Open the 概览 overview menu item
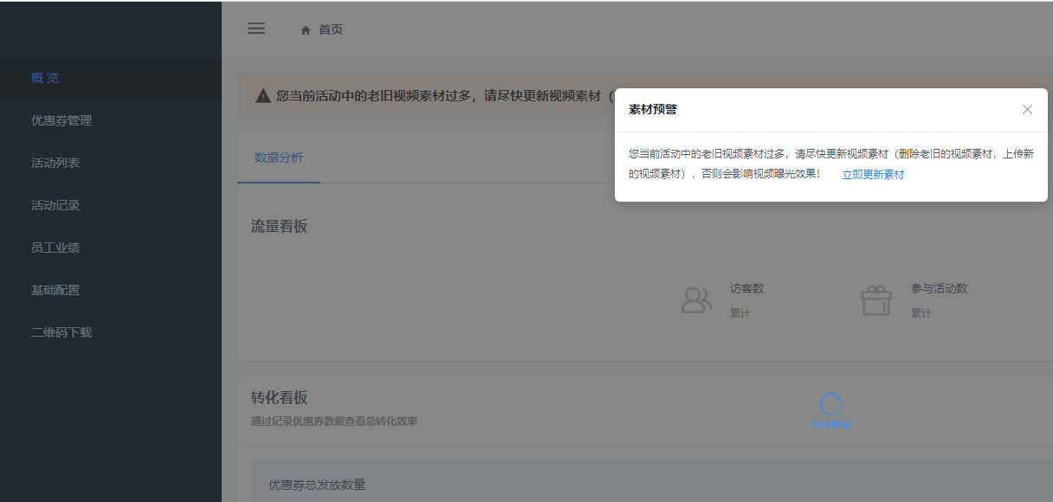This screenshot has height=502, width=1053. tap(45, 78)
